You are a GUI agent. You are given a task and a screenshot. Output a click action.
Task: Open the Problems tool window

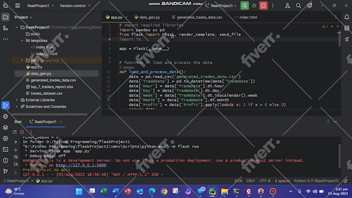6,160
